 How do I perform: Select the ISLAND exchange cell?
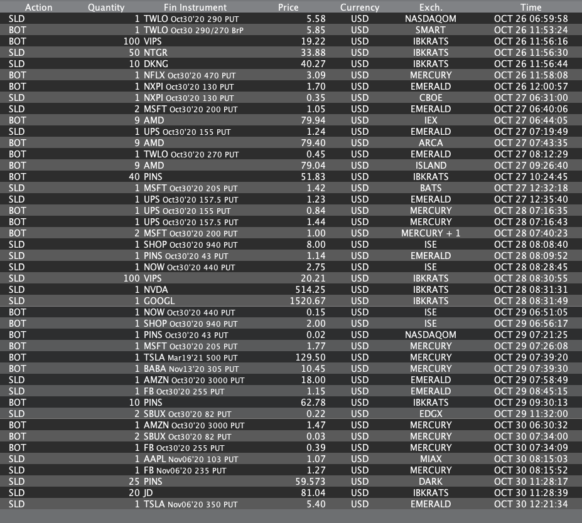[x=431, y=166]
